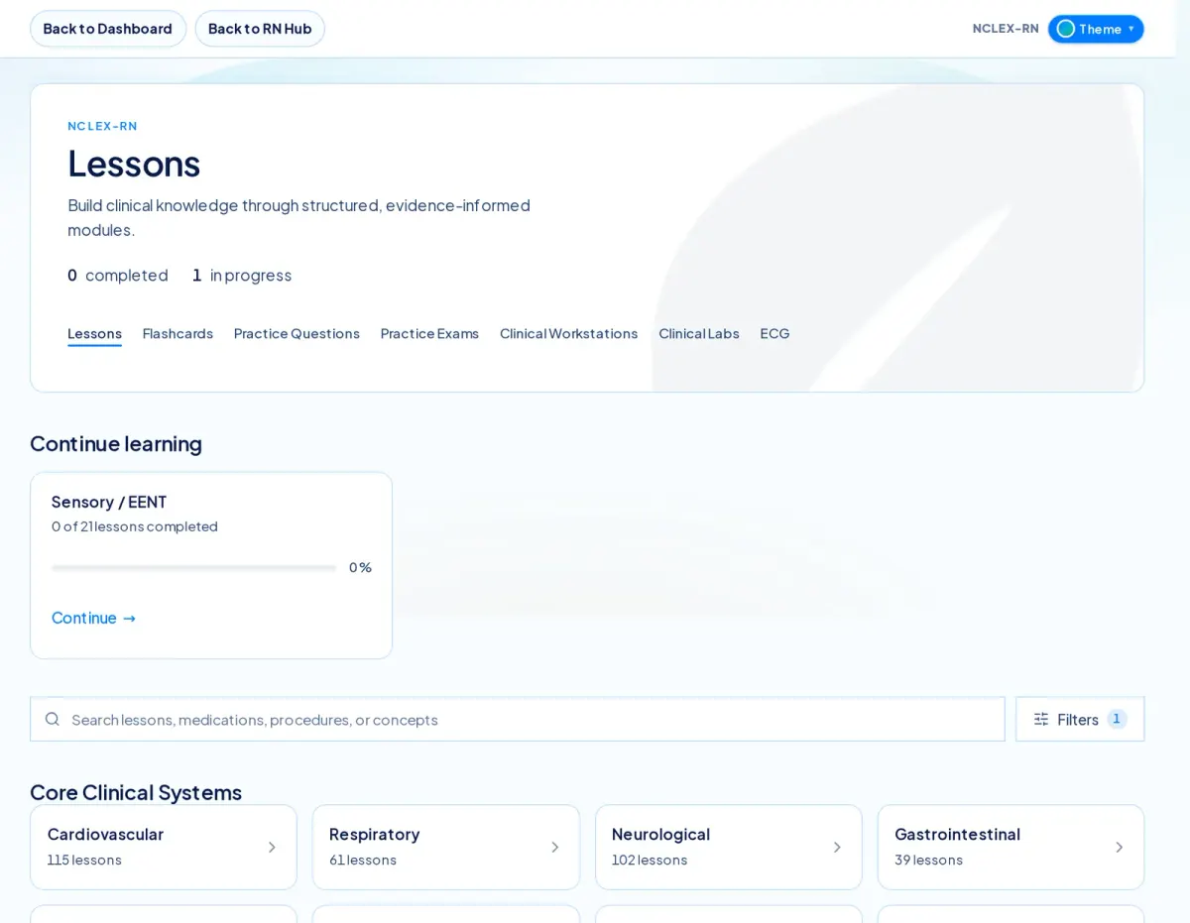
Task: Switch to the Lessons tab
Action: pyautogui.click(x=94, y=333)
